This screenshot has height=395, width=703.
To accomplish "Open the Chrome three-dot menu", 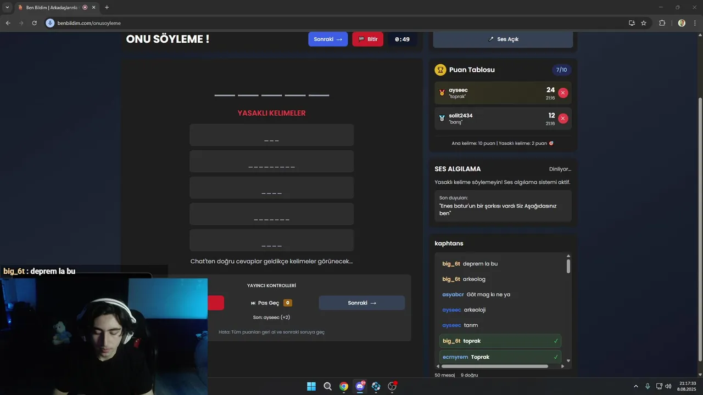I will click(x=695, y=23).
